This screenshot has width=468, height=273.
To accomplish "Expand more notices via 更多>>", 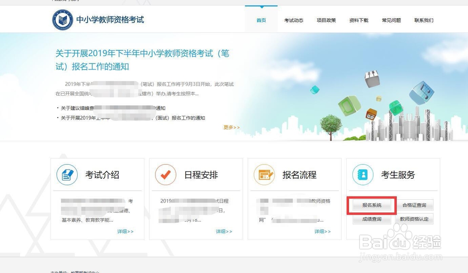I will pyautogui.click(x=231, y=127).
